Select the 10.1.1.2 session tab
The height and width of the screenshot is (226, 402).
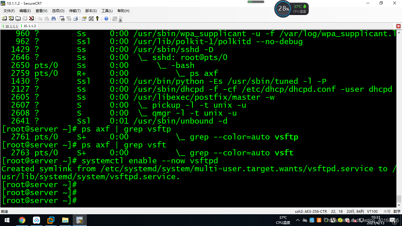point(29,26)
